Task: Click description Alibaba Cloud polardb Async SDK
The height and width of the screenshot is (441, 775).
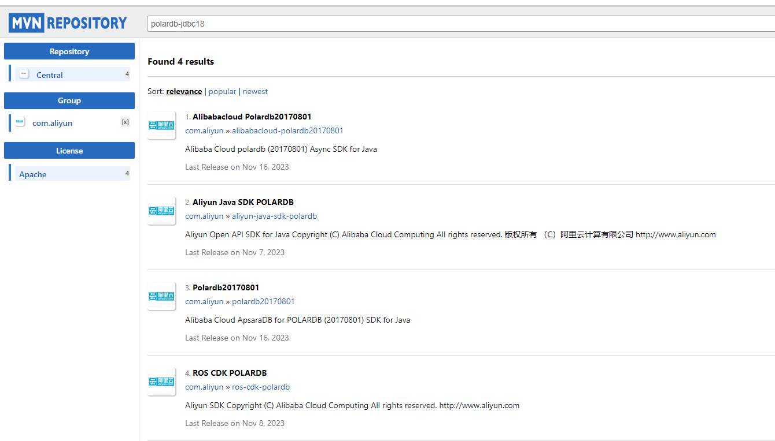Action: (x=281, y=149)
